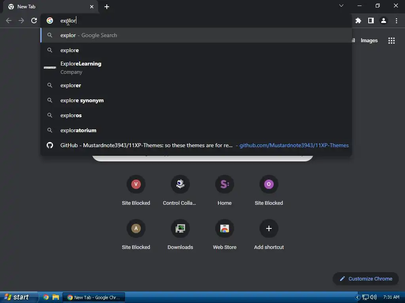Select the 'exploros' suggestion
Viewport: 405px width, 303px height.
click(196, 115)
